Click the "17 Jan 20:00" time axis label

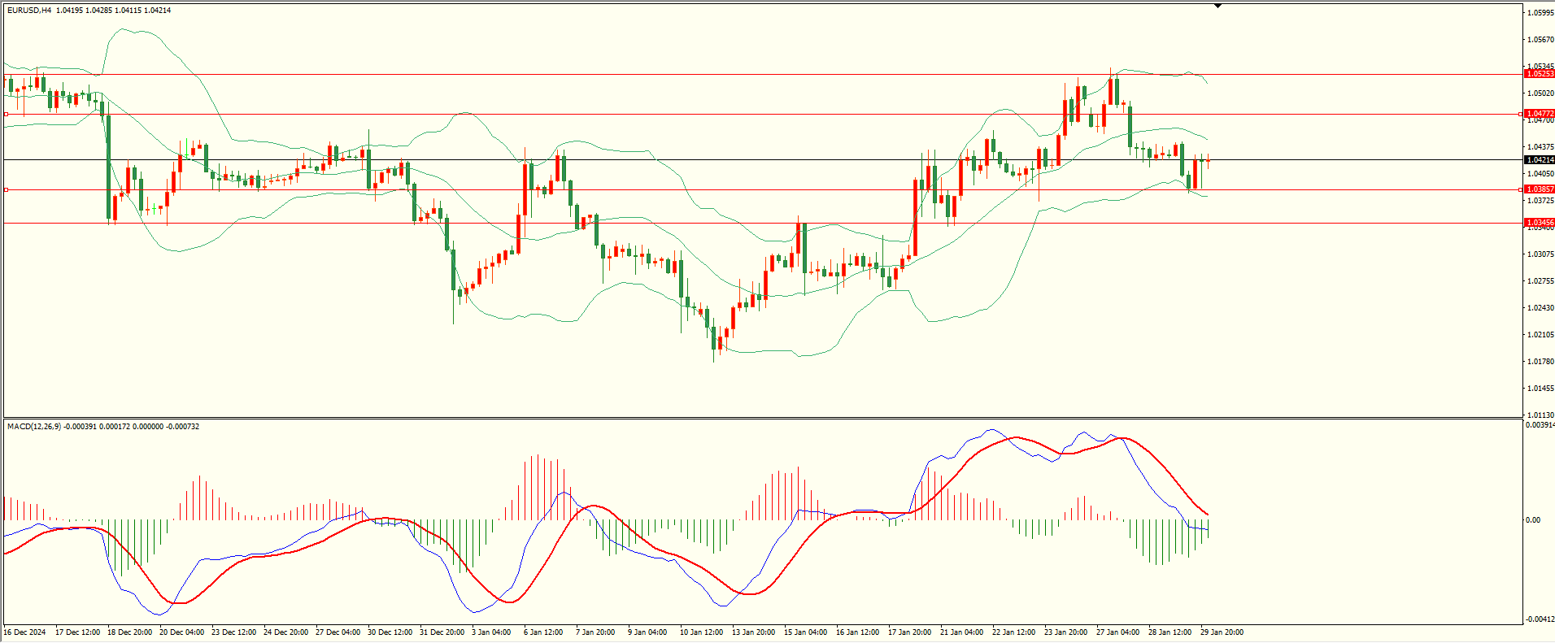(910, 632)
